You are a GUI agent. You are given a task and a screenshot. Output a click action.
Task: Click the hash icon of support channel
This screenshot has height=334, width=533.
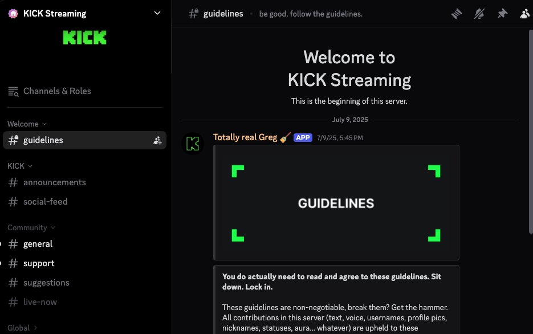[13, 263]
